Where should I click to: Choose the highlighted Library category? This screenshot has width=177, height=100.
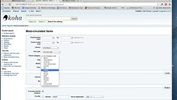(x=50, y=70)
